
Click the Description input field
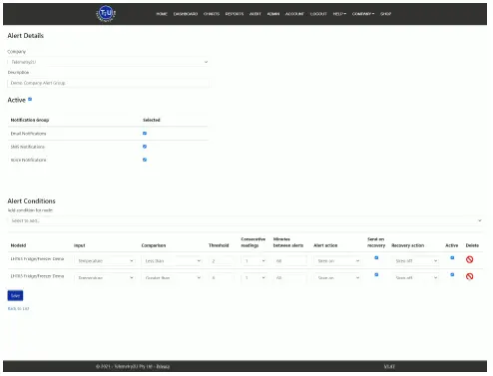click(109, 83)
